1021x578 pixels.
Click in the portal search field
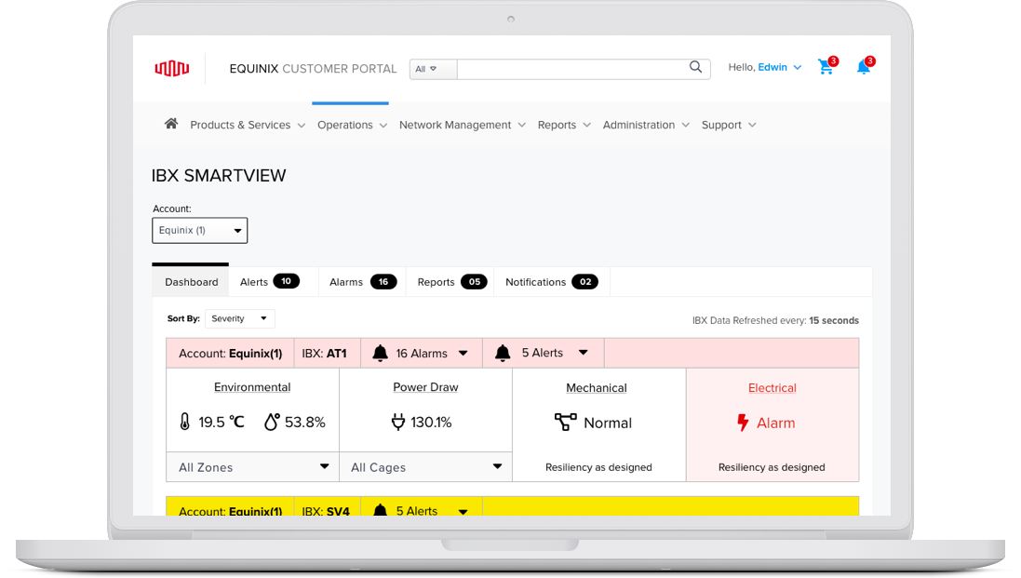coord(573,69)
